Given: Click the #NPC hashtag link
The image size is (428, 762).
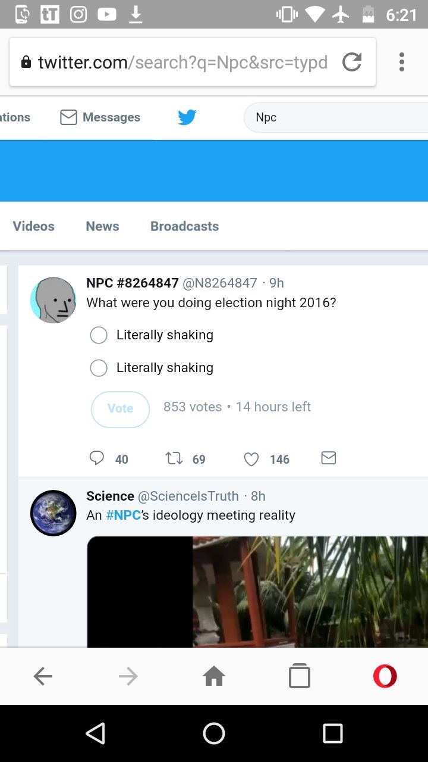Looking at the screenshot, I should point(123,515).
